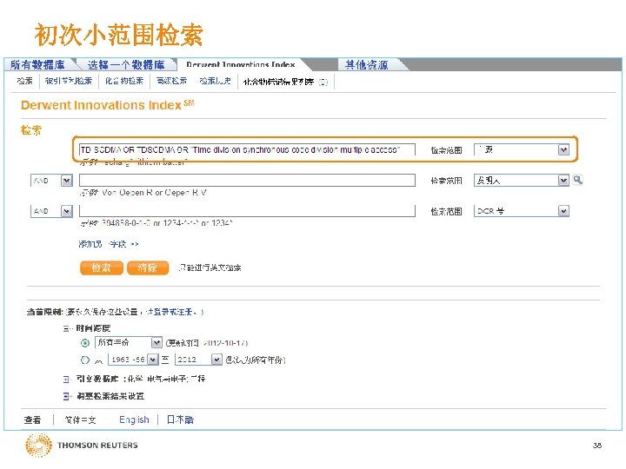
Task: Switch language to English
Action: pos(134,420)
